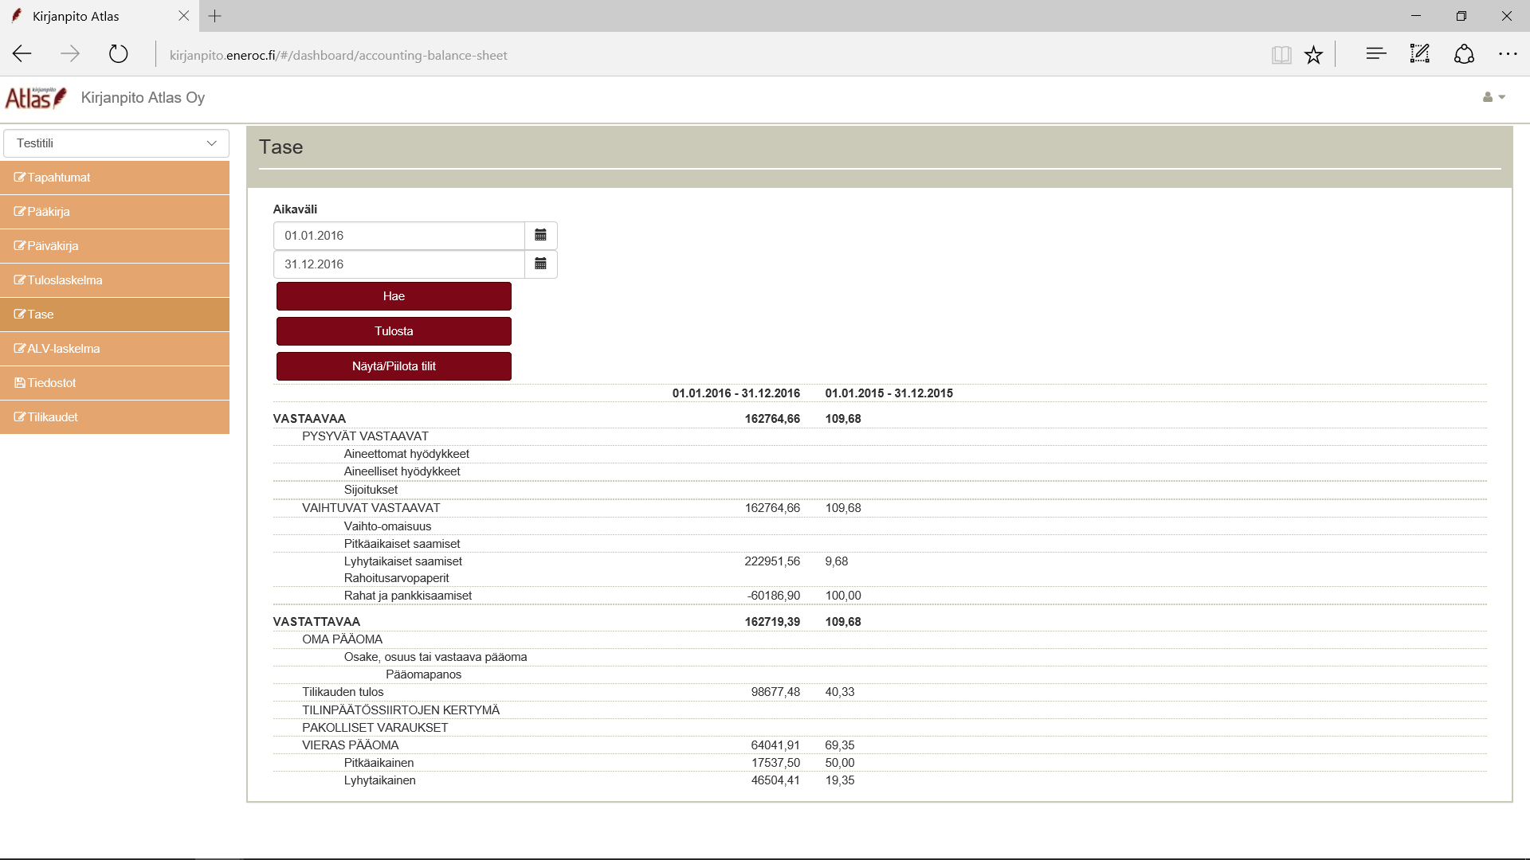1530x860 pixels.
Task: Click the value 98677,48
Action: coord(775,692)
